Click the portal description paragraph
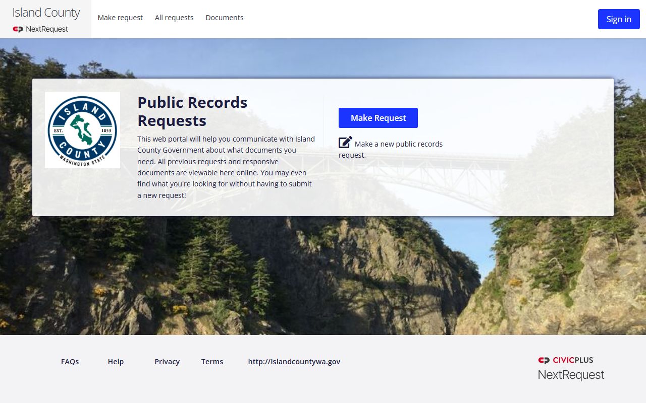 tap(226, 167)
